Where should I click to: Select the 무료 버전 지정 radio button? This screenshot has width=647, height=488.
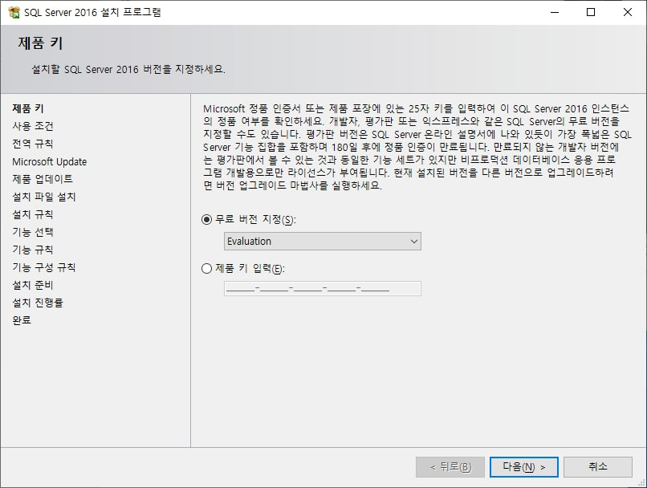pyautogui.click(x=206, y=219)
